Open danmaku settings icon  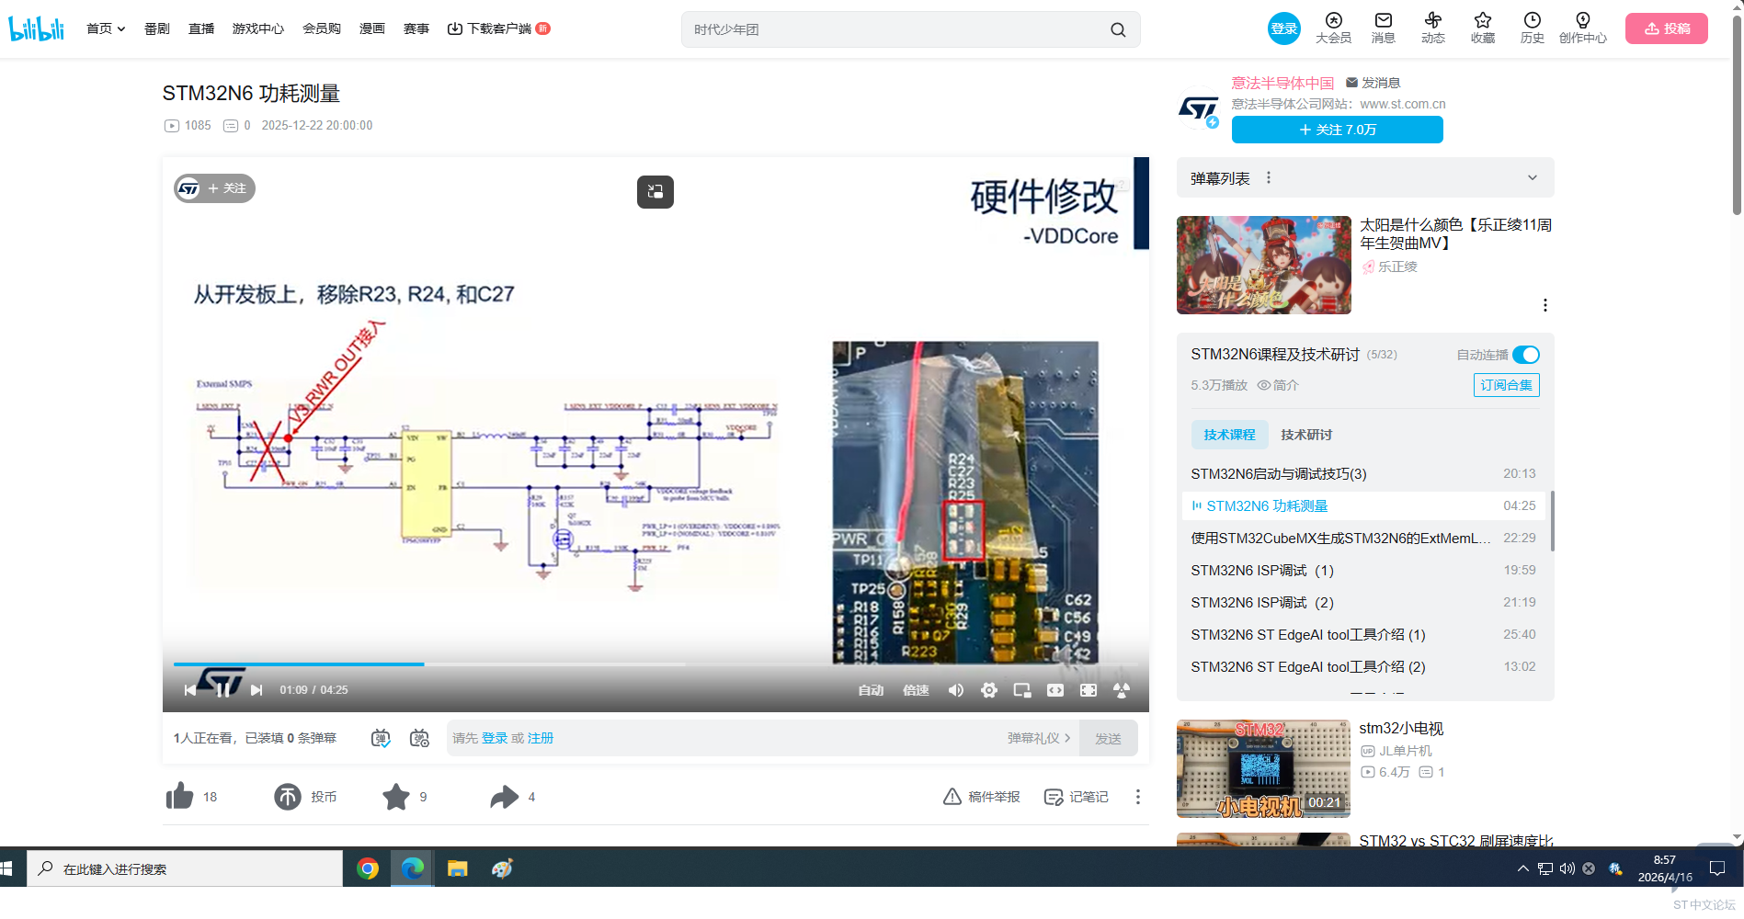(x=419, y=738)
